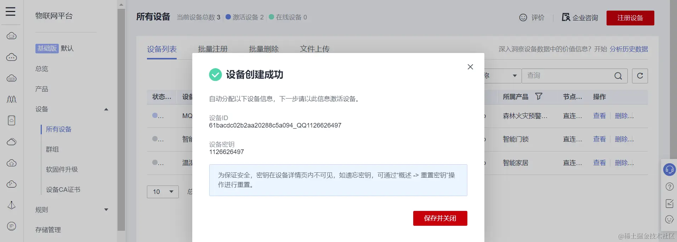Open the hamburger menu icon
677x242 pixels.
(x=11, y=11)
